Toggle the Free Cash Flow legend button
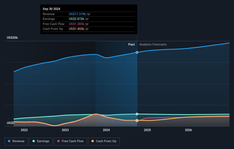Viewport: 234px width, 149px height. [70, 141]
